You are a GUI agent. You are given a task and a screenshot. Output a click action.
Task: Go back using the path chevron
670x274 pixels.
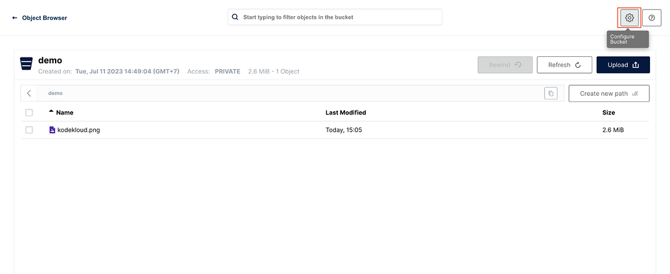[x=29, y=94]
